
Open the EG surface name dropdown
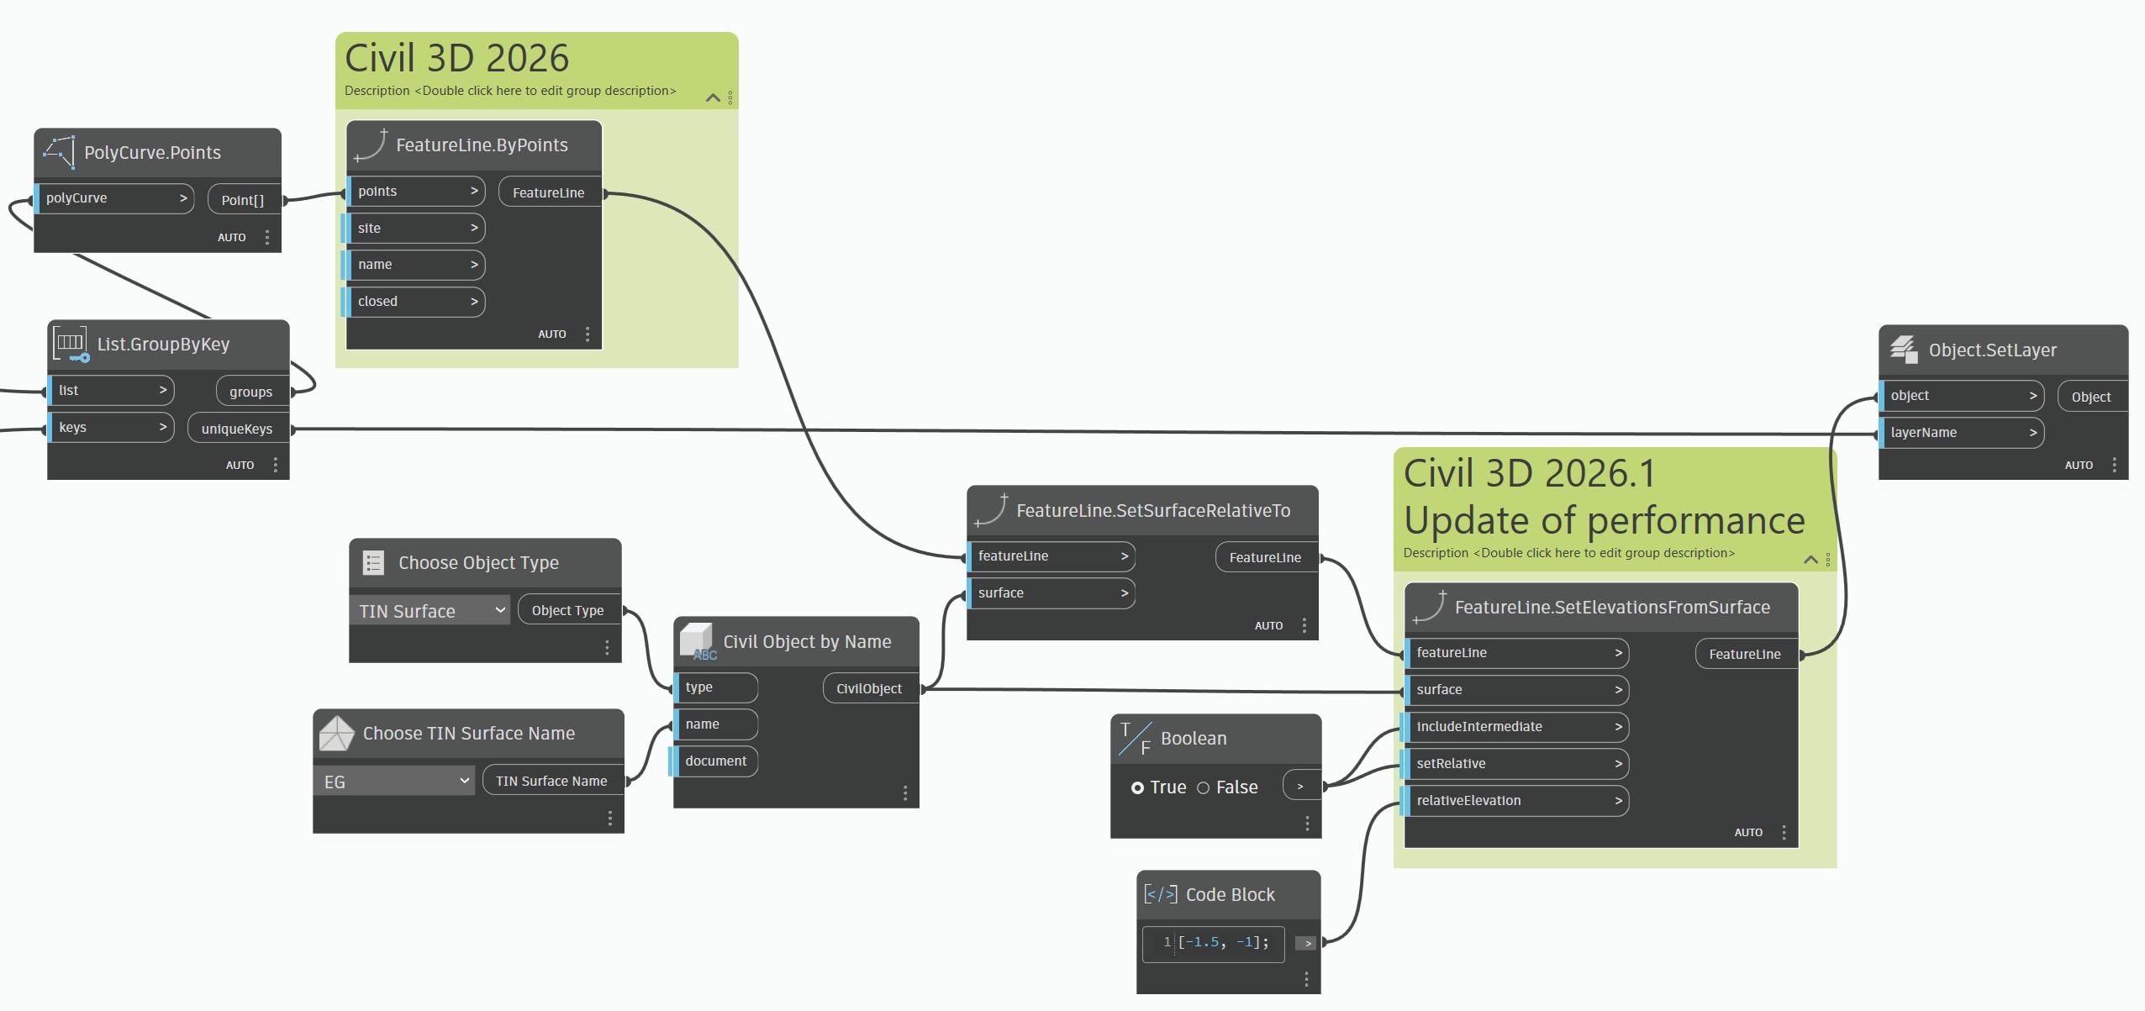click(x=393, y=781)
